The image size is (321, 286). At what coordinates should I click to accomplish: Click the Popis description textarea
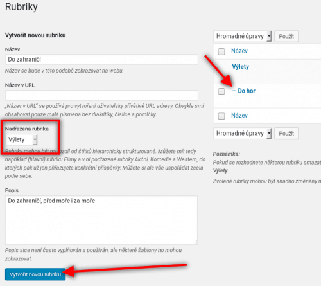[x=101, y=220]
